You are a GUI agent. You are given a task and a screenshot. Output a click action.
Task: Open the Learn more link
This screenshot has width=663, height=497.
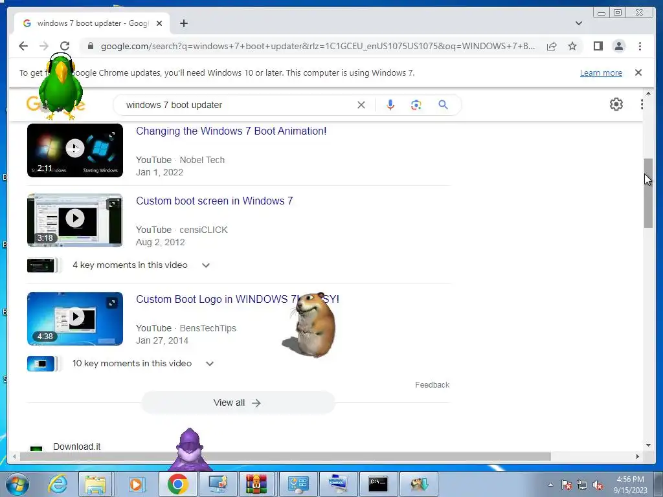pyautogui.click(x=601, y=72)
